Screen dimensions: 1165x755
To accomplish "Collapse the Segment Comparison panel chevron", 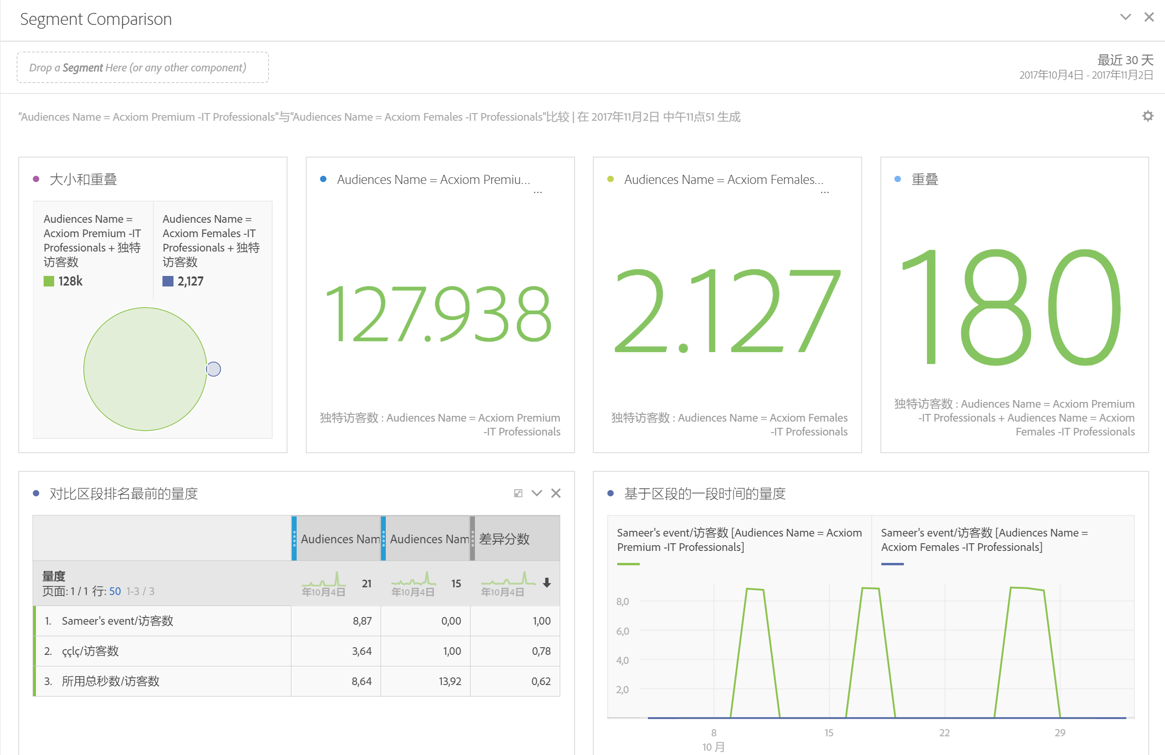I will [1125, 17].
